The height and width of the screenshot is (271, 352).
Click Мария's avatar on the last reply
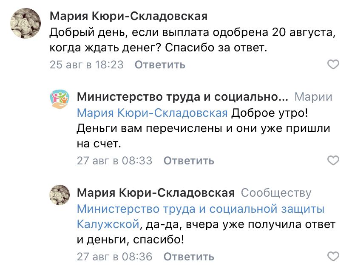(59, 195)
